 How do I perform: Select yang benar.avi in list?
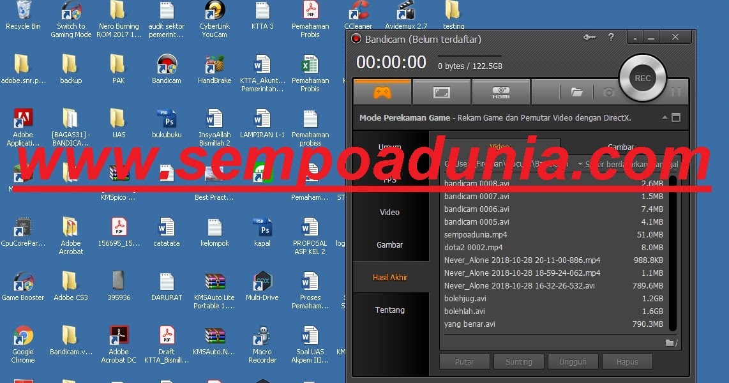coord(553,324)
